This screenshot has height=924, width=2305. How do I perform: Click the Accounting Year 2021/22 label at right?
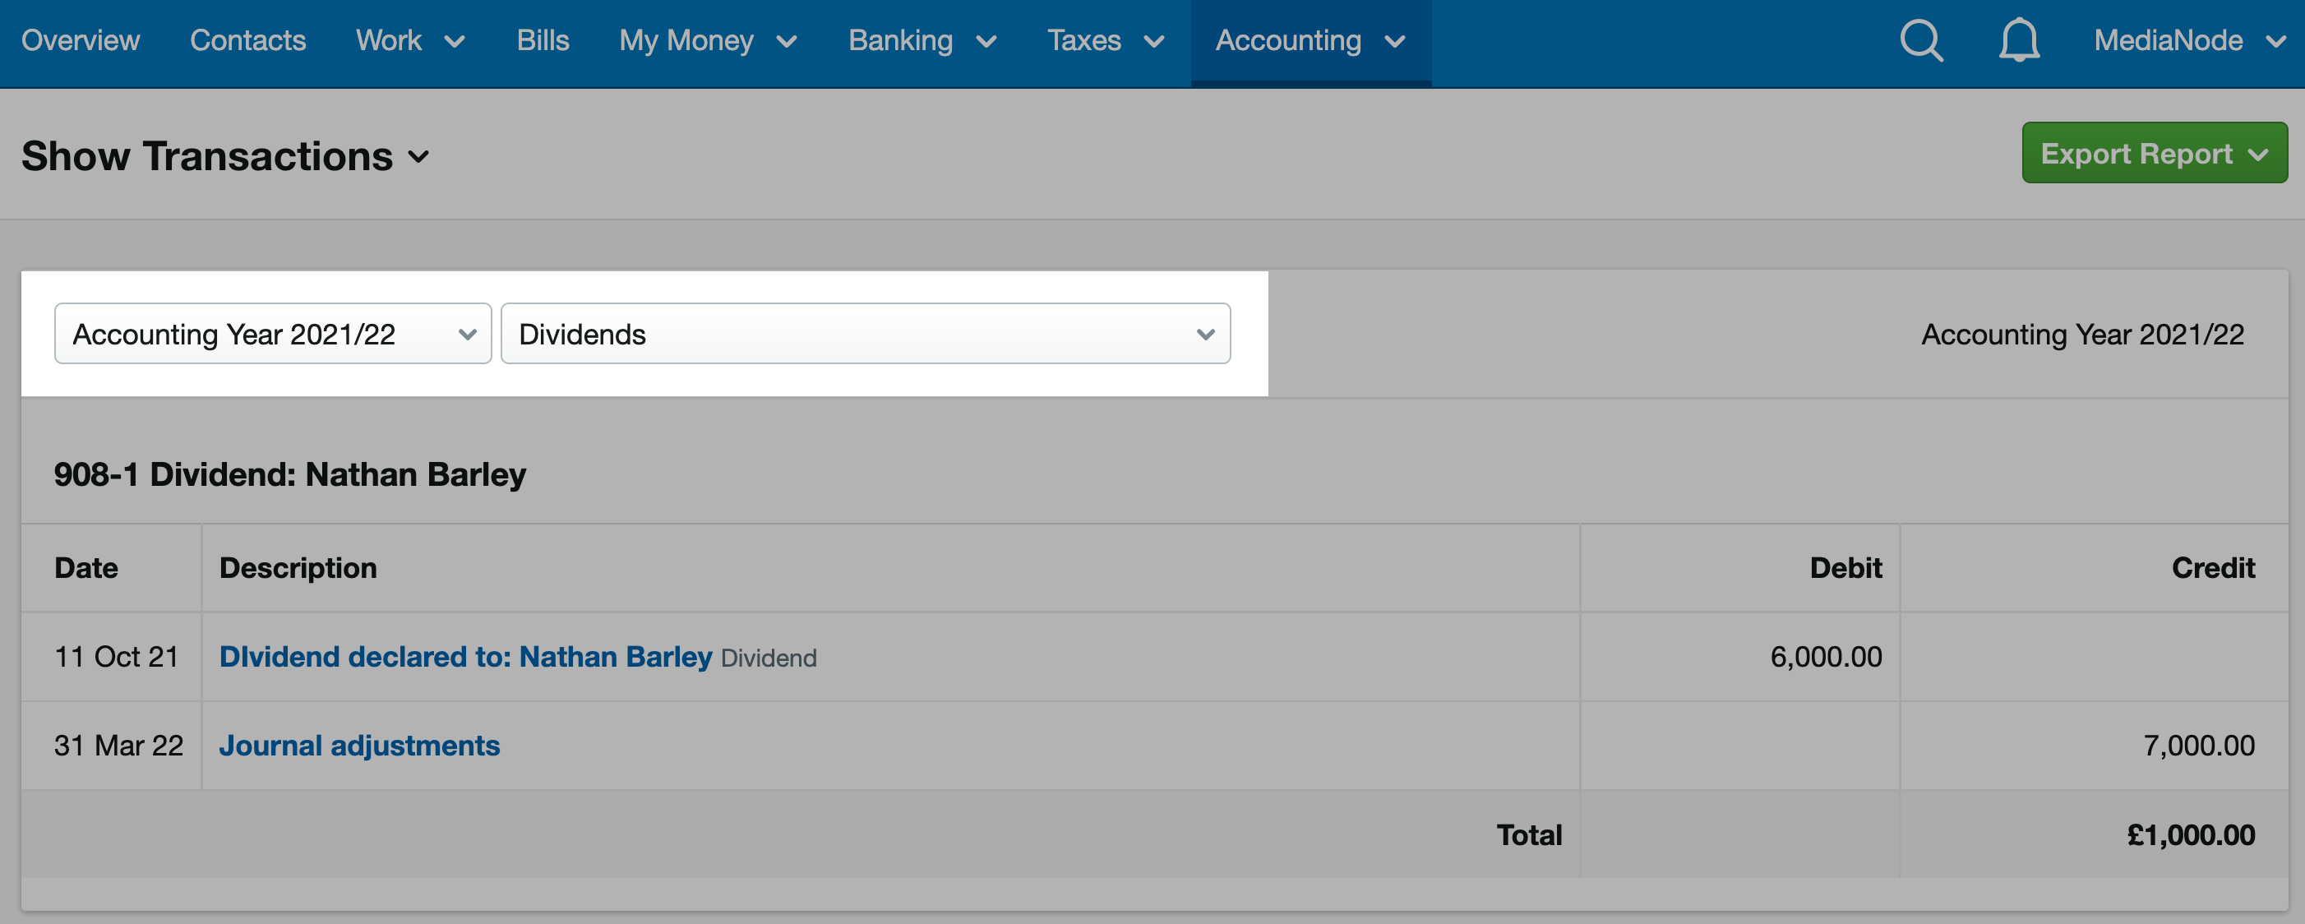tap(2082, 334)
